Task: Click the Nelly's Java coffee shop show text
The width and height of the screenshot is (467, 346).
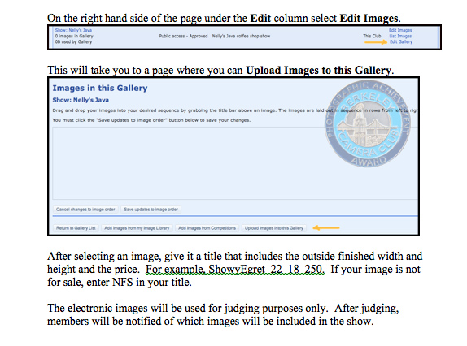Action: 241,36
